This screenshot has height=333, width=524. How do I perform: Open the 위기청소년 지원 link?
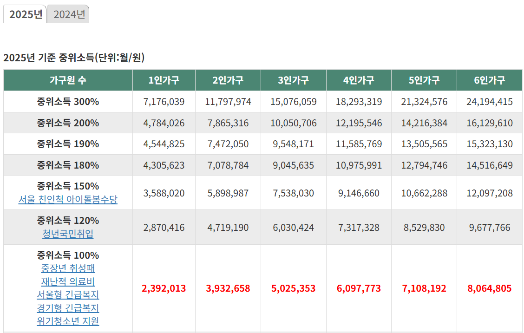pyautogui.click(x=67, y=321)
